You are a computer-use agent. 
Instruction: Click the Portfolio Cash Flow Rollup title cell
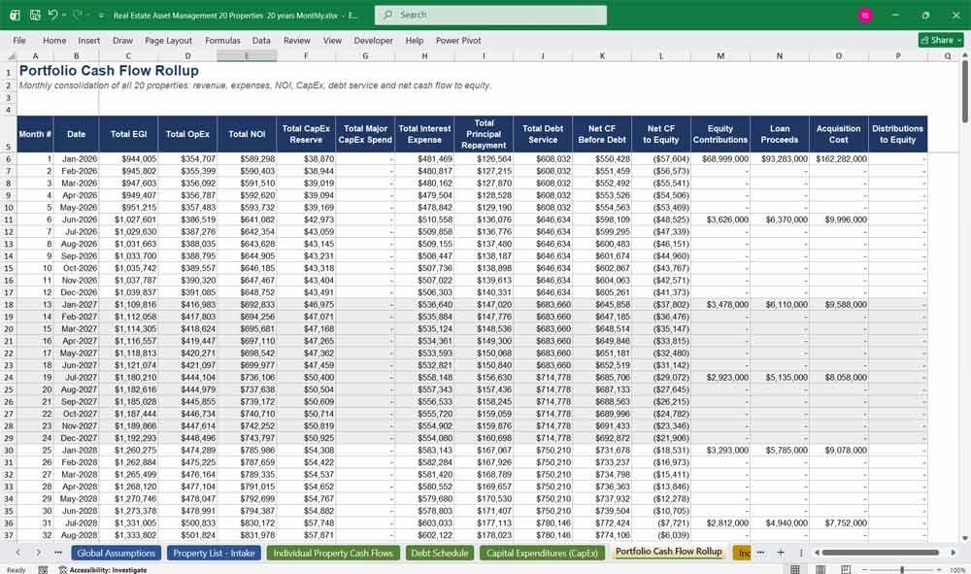pos(109,71)
